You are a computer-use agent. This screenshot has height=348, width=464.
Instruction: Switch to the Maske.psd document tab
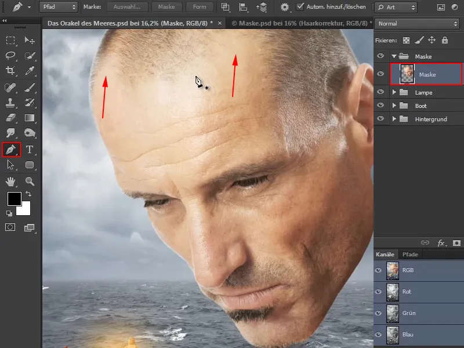(x=298, y=23)
